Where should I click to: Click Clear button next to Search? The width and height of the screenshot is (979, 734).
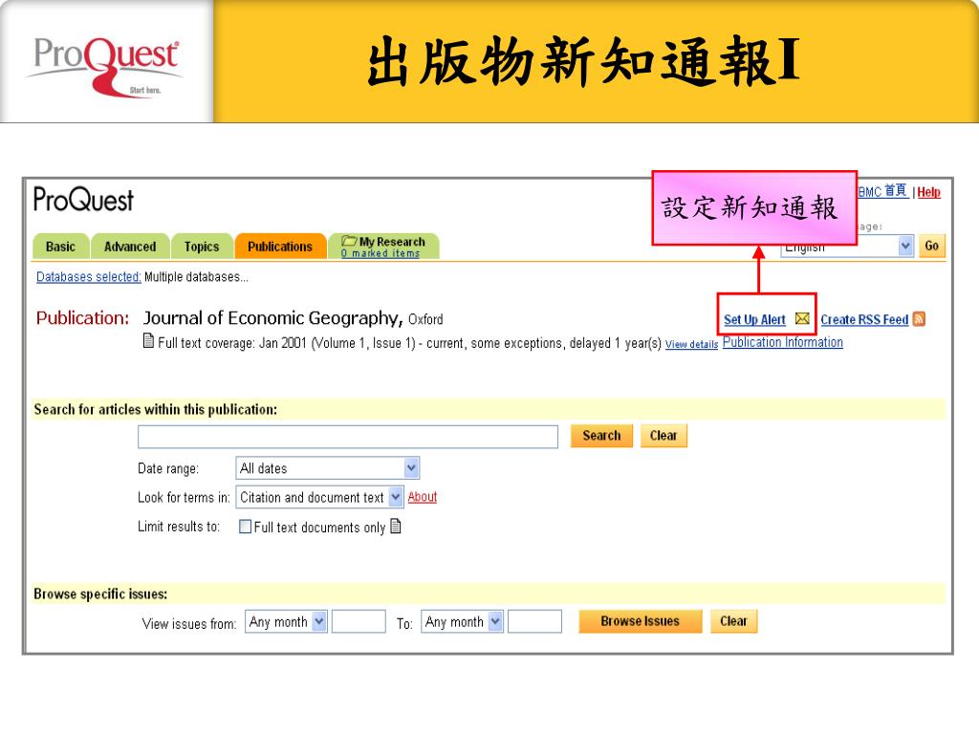664,436
